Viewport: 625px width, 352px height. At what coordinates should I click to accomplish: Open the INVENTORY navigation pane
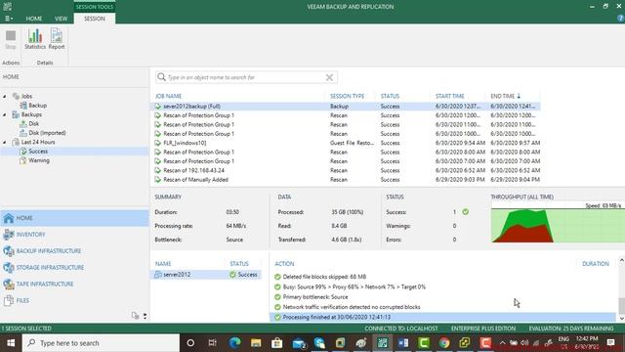(74, 235)
